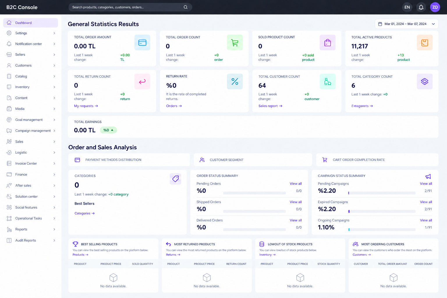View all Ongoing Campaigns

[426, 220]
